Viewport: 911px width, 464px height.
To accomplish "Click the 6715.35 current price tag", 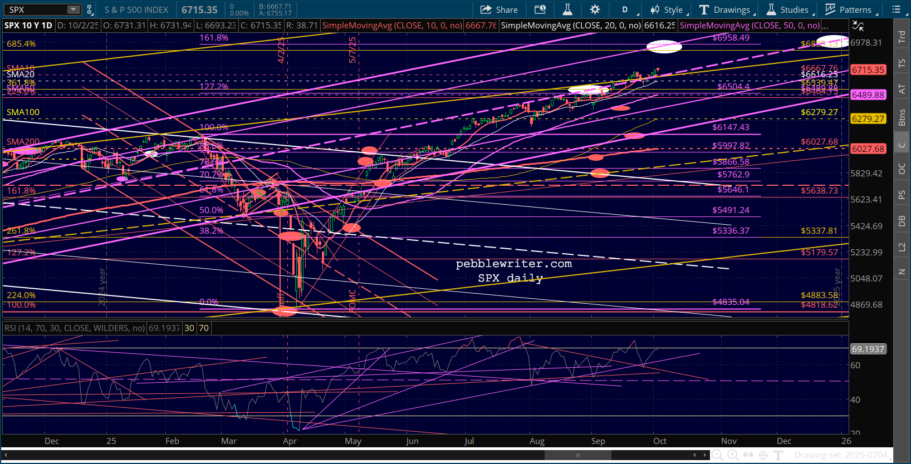I will click(x=868, y=70).
